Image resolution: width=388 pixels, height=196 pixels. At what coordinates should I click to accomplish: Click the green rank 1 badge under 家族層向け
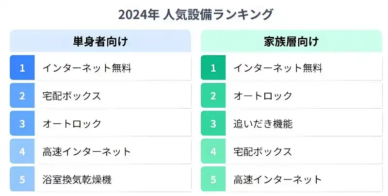coord(213,68)
